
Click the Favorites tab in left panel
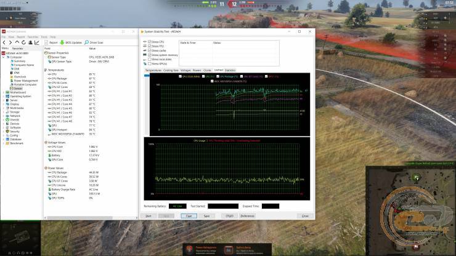(x=17, y=48)
